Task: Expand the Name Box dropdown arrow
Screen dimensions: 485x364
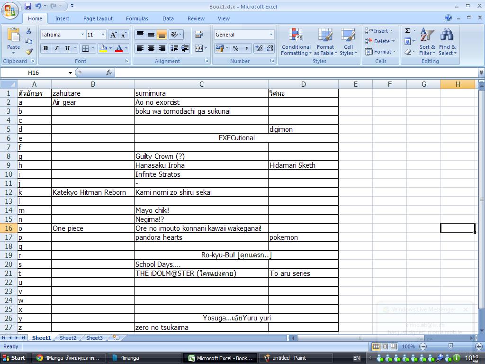Action: (70, 73)
